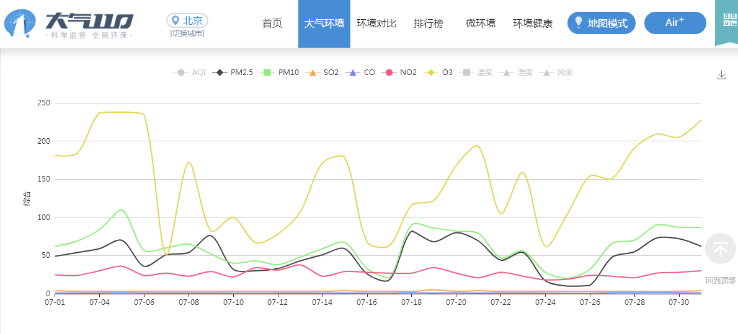The width and height of the screenshot is (738, 334).
Task: Toggle the NO2 series in the legend
Action: pos(399,73)
